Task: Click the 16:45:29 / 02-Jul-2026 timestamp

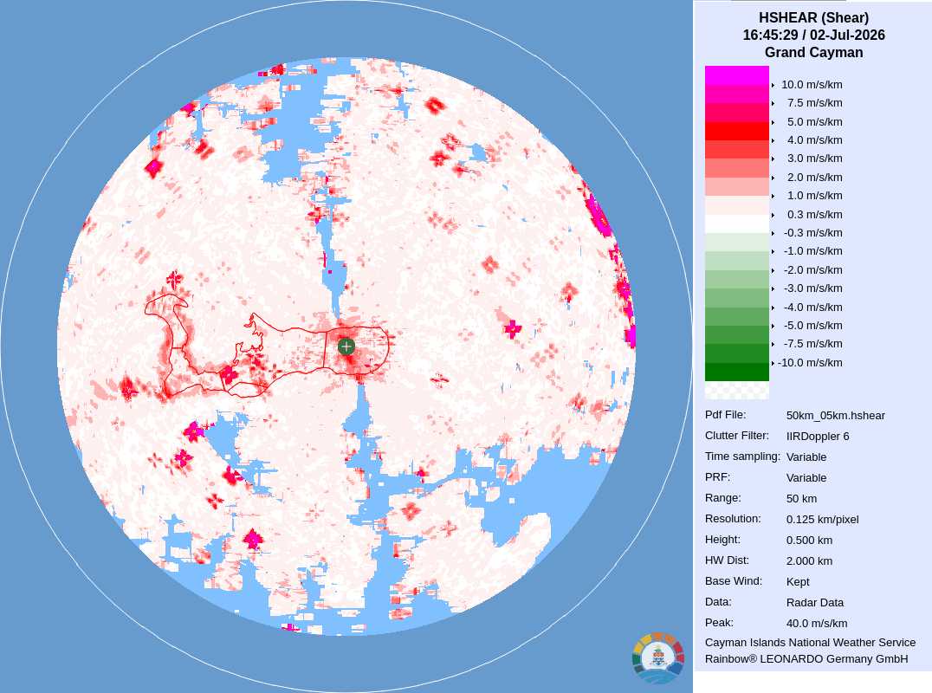Action: [813, 35]
